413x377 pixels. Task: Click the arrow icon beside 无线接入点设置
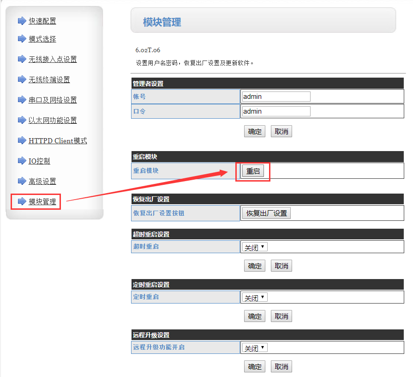[x=22, y=59]
